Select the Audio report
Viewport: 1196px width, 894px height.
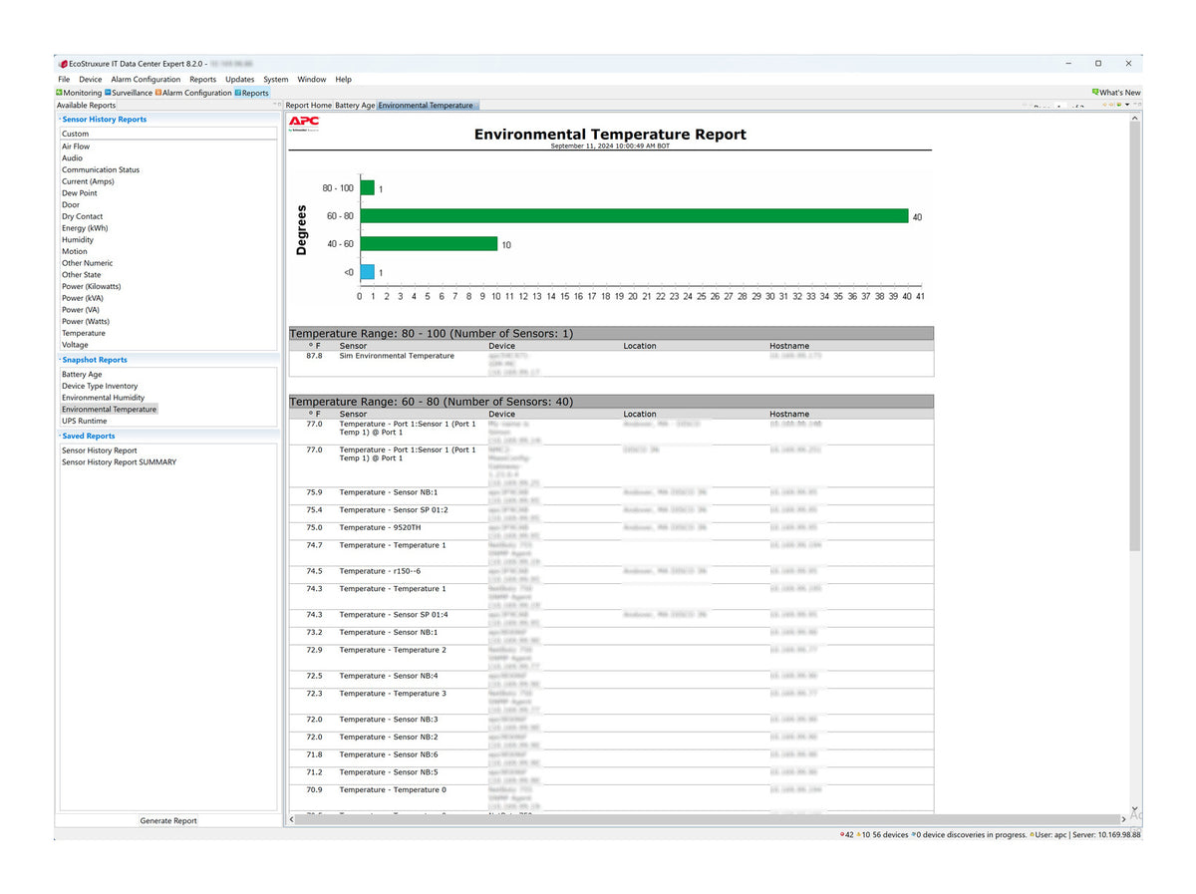(73, 158)
